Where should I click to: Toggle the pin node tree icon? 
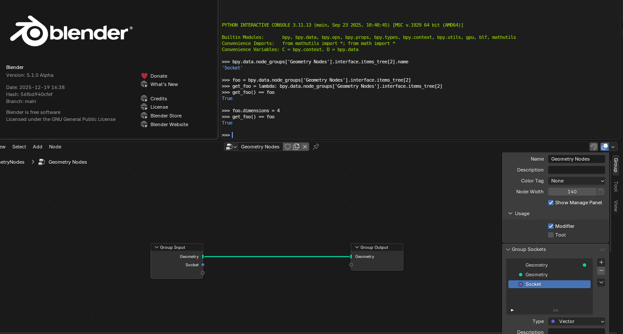click(x=316, y=147)
